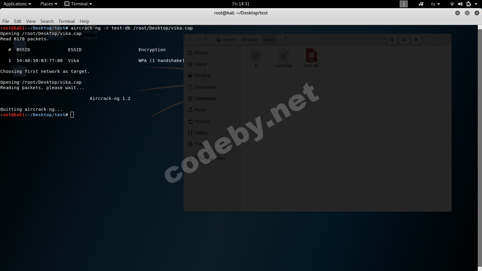This screenshot has height=271, width=482.
Task: Click the terminal vertical scrollbar
Action: point(480,148)
